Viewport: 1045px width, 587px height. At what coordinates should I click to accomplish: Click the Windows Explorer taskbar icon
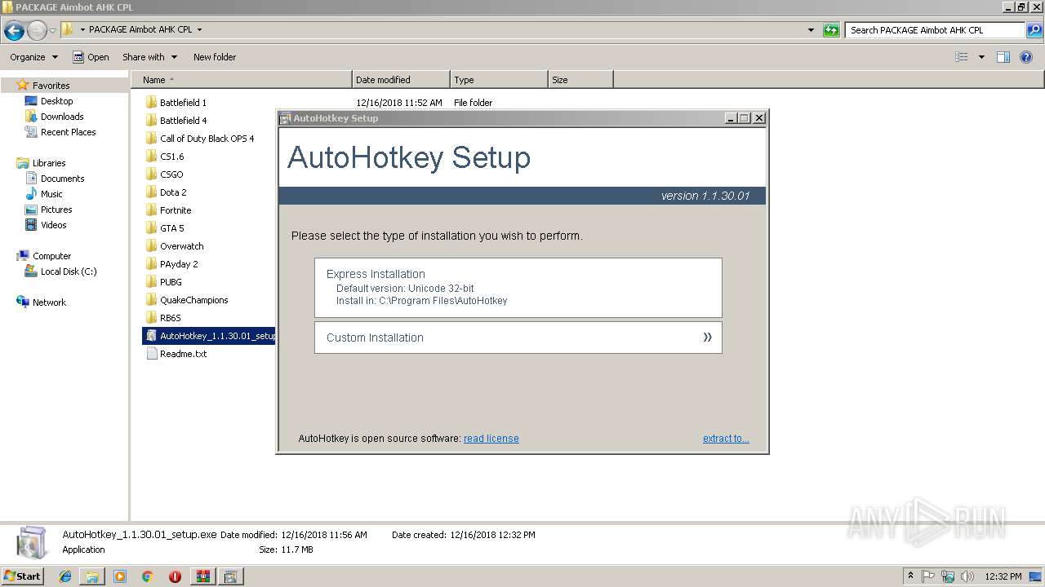(92, 576)
